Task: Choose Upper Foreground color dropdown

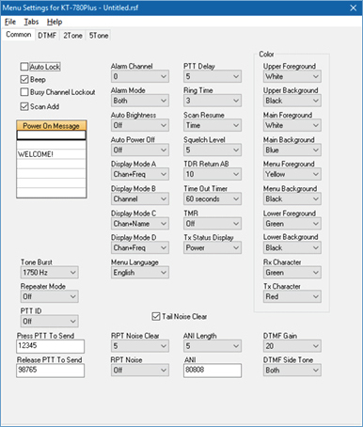Action: pos(292,76)
